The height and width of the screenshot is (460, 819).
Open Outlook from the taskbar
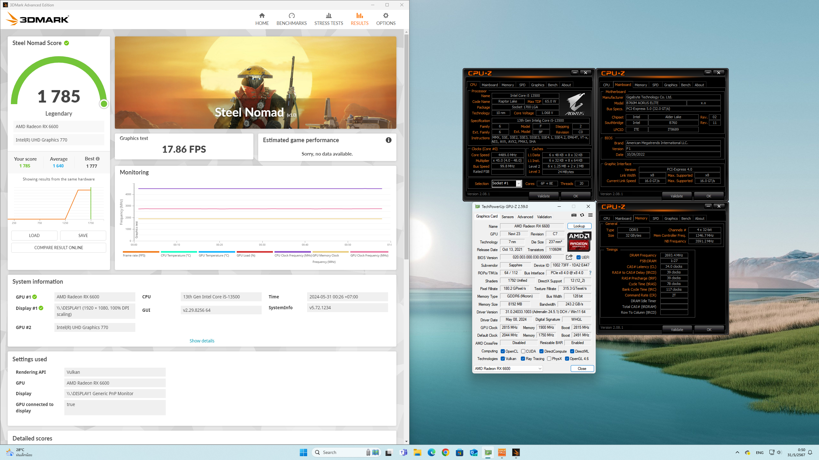473,452
